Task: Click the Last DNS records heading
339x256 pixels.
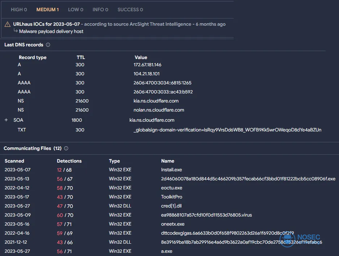Action: pos(24,45)
